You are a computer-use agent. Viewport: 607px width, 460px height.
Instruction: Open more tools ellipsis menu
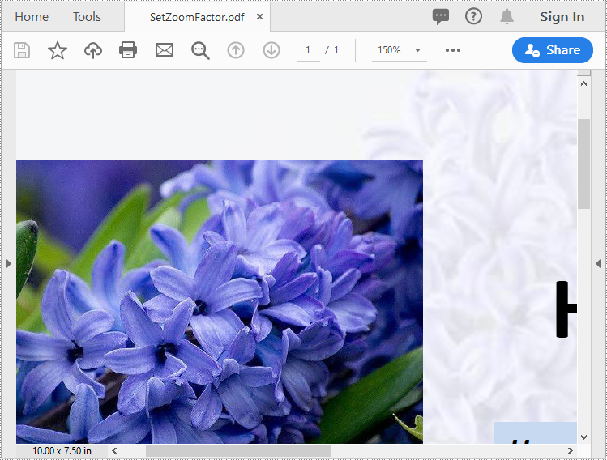point(453,50)
